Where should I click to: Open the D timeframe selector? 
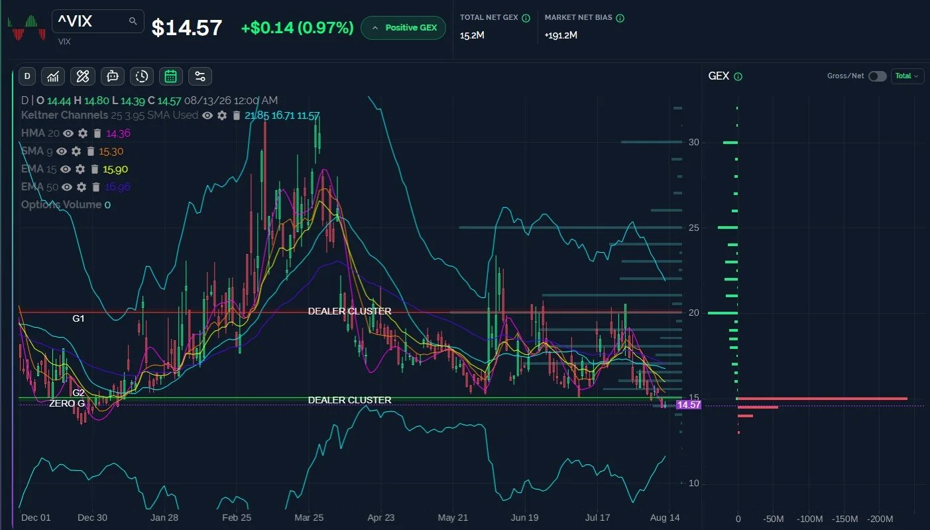tap(27, 76)
